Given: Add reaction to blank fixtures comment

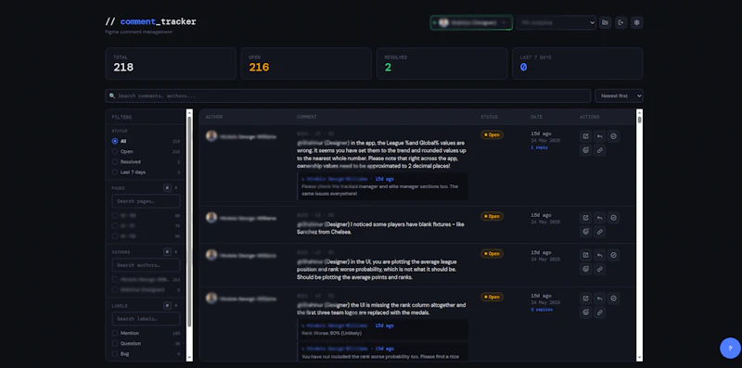Looking at the screenshot, I should 585,232.
